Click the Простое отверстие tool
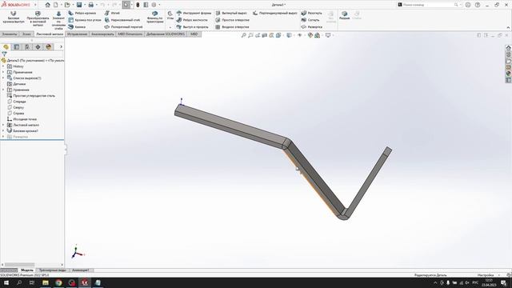Image resolution: width=512 pixels, height=288 pixels. click(232, 20)
